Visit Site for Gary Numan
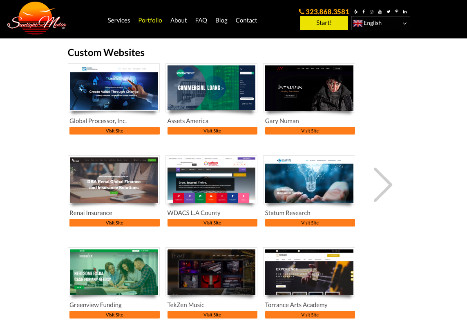 (x=310, y=130)
